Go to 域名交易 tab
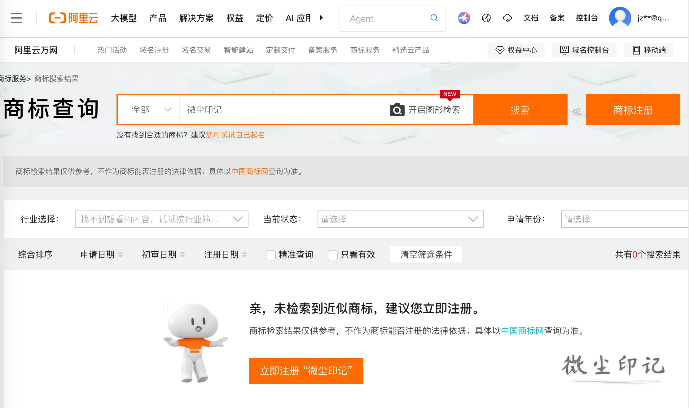689x408 pixels. click(x=196, y=50)
